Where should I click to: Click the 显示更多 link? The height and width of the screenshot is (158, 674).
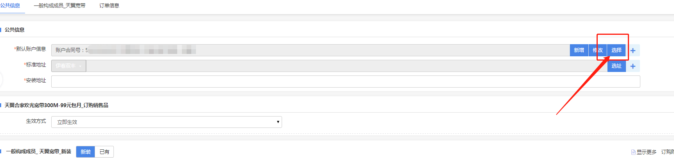(646, 152)
